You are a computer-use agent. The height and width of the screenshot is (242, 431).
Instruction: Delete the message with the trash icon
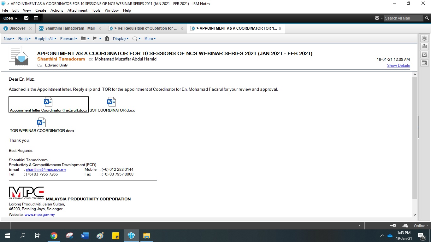(107, 38)
